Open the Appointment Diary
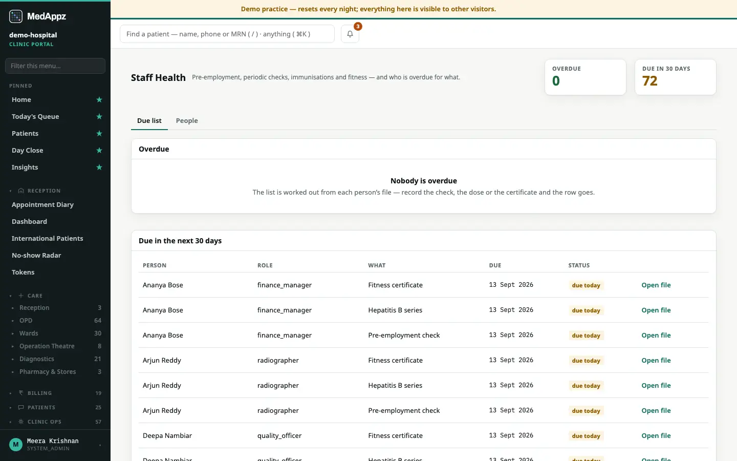This screenshot has height=461, width=737. tap(43, 205)
